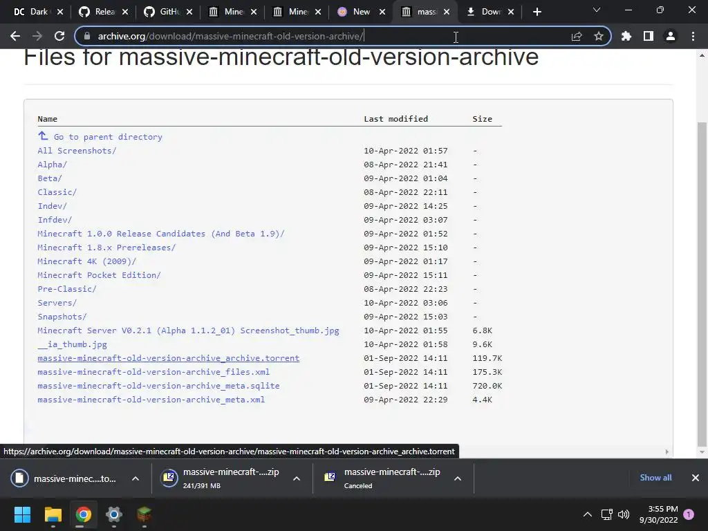Viewport: 708px width, 531px height.
Task: Open the Beta/ folder
Action: tap(50, 178)
